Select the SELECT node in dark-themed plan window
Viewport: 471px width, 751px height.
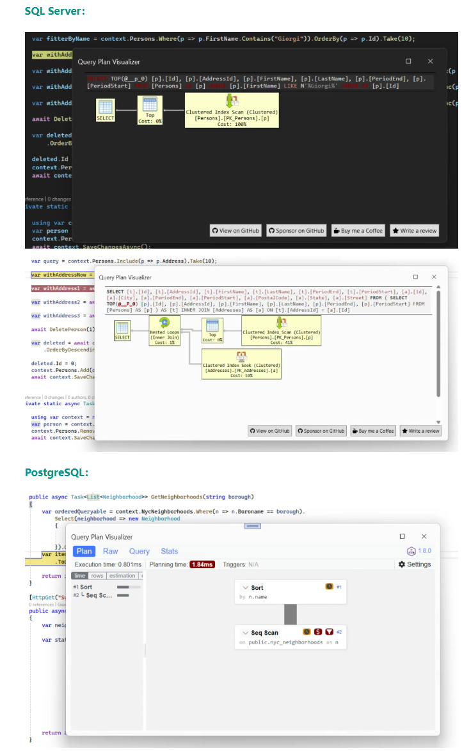click(x=105, y=110)
